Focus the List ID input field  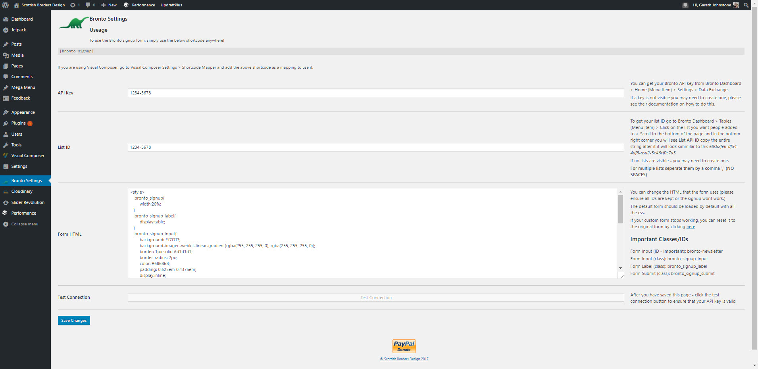point(376,147)
